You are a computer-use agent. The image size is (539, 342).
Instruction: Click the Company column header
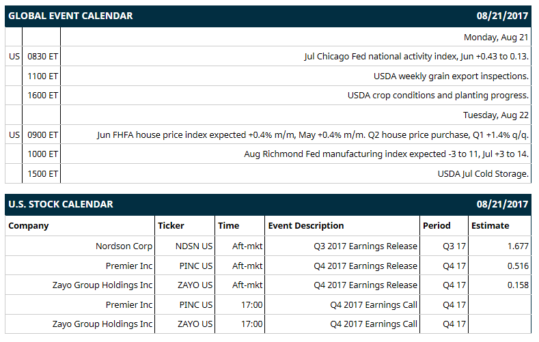[29, 225]
